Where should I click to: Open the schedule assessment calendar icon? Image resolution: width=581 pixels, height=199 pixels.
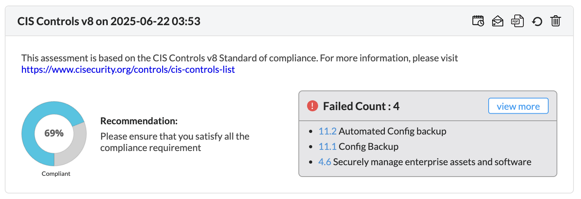point(478,21)
